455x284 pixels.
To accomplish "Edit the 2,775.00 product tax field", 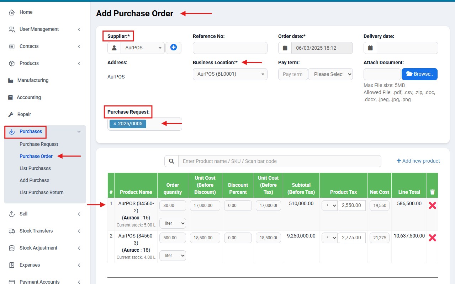I will 351,238.
